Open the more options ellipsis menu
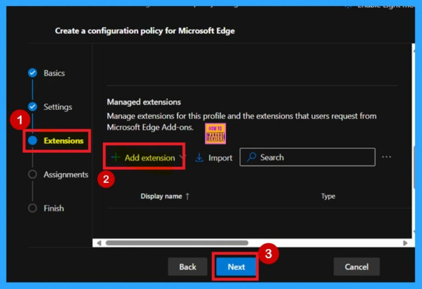Screen dimensions: 422x289 (x=386, y=157)
